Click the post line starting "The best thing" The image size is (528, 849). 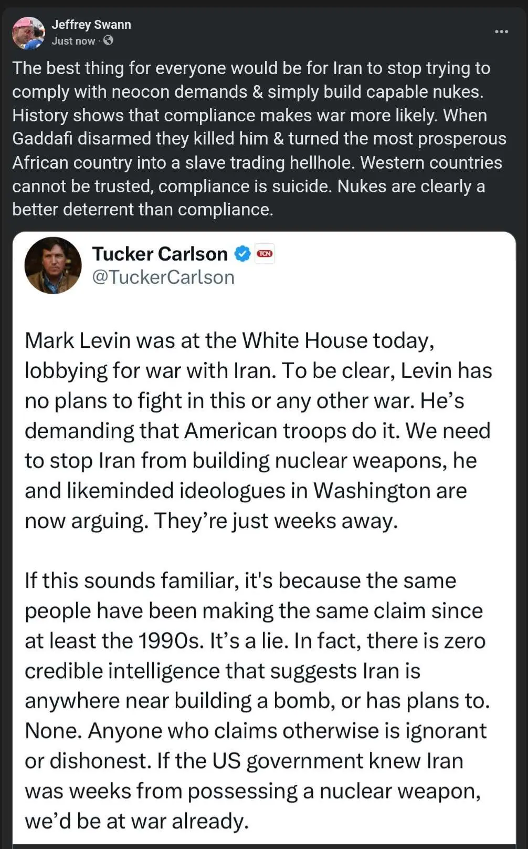point(251,68)
